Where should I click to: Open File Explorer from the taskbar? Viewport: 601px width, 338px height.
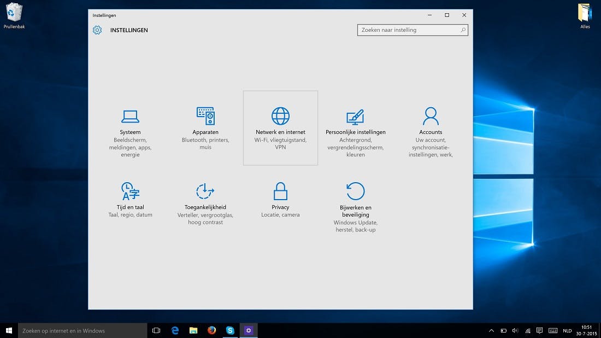click(x=193, y=330)
